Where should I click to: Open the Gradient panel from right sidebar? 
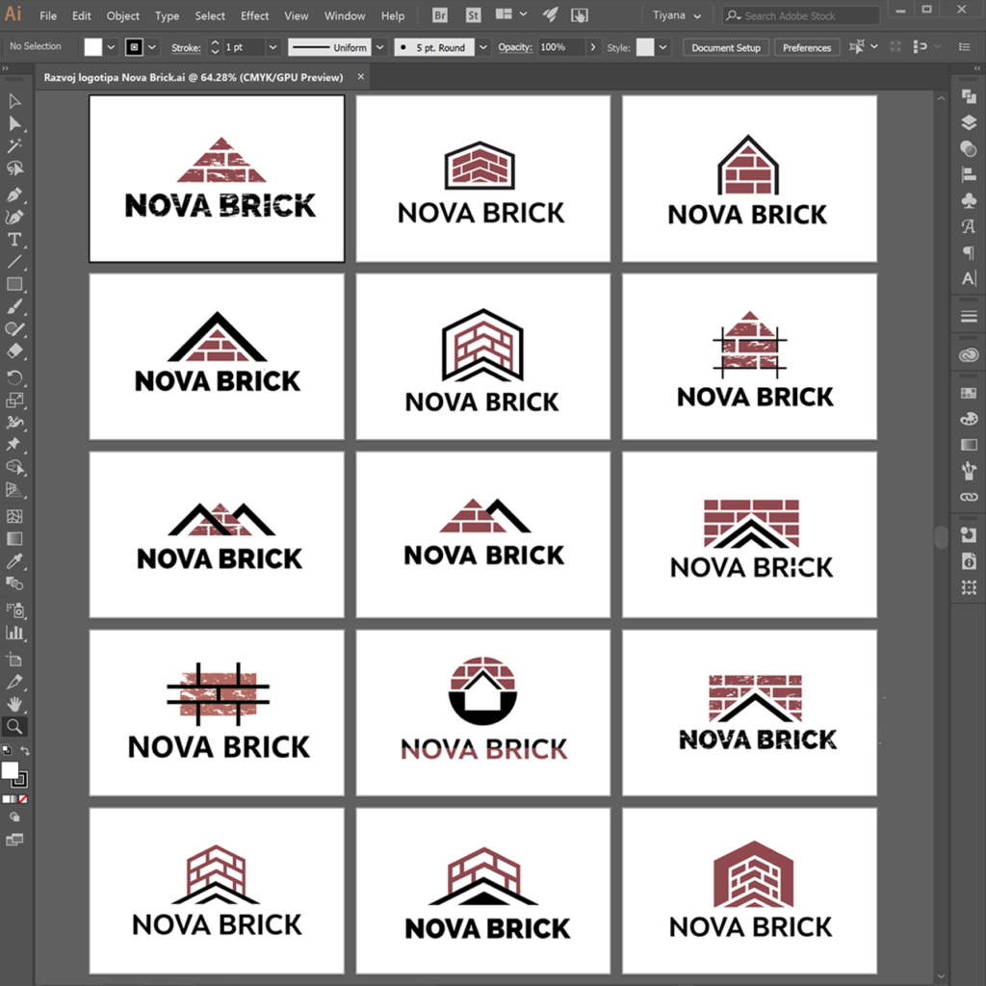tap(969, 443)
